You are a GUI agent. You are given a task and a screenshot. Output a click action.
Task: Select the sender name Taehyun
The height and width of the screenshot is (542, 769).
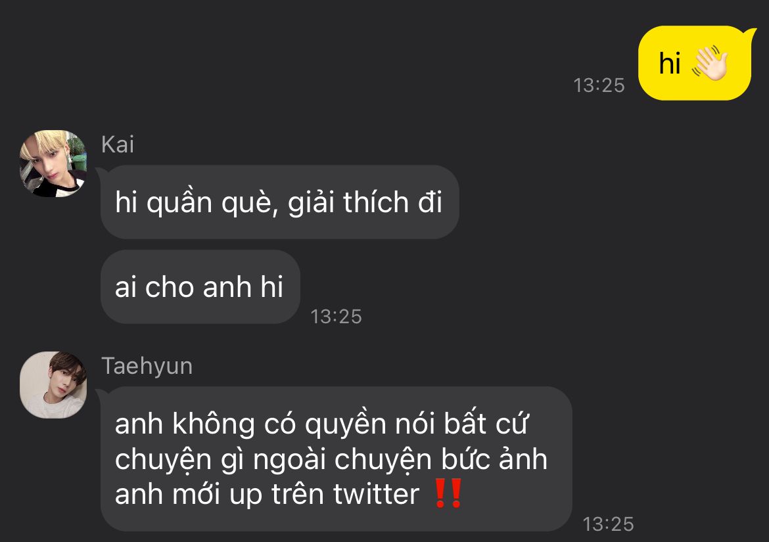pyautogui.click(x=147, y=366)
